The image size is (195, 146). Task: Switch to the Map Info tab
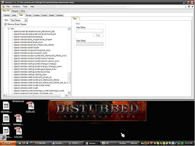pyautogui.click(x=6, y=11)
